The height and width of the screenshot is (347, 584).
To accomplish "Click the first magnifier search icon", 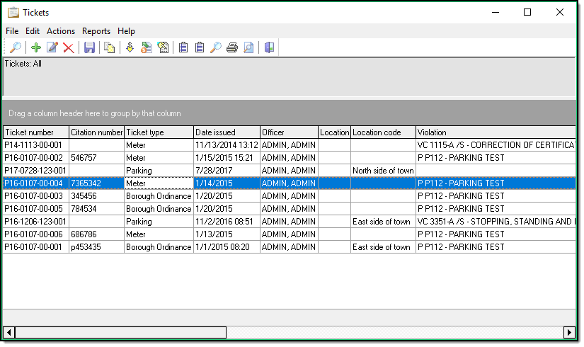I will (x=15, y=47).
